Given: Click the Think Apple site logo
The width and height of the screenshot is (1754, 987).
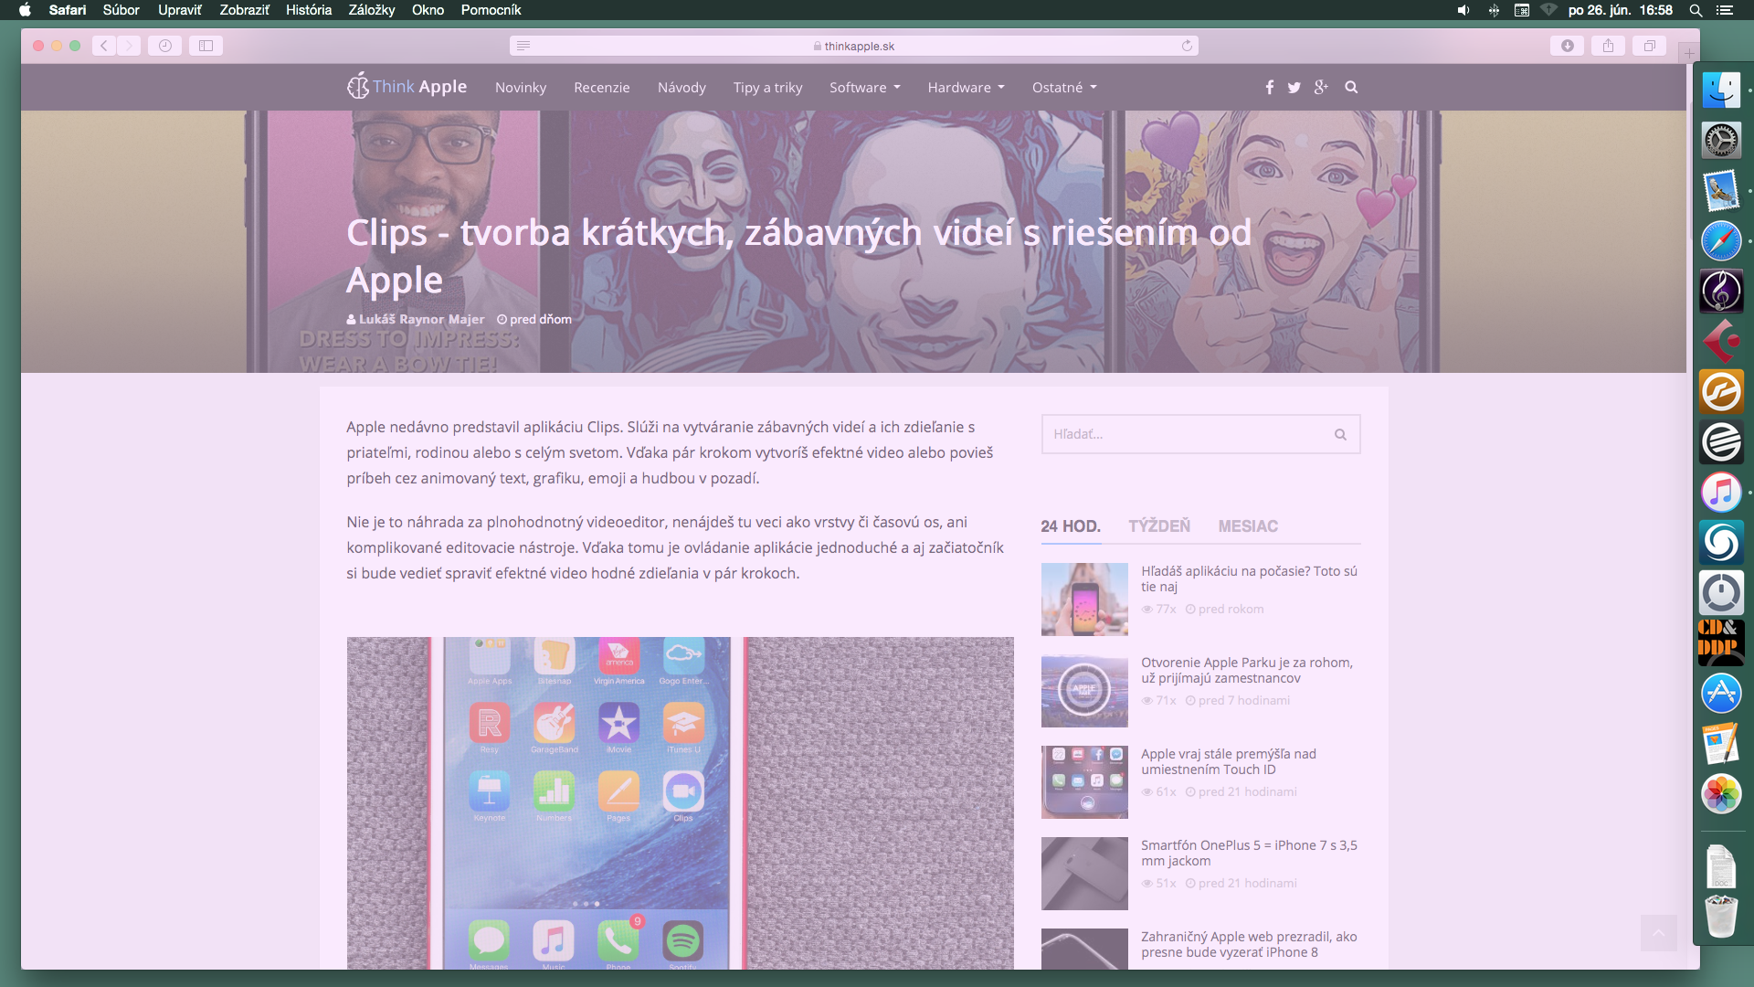Looking at the screenshot, I should click(407, 87).
